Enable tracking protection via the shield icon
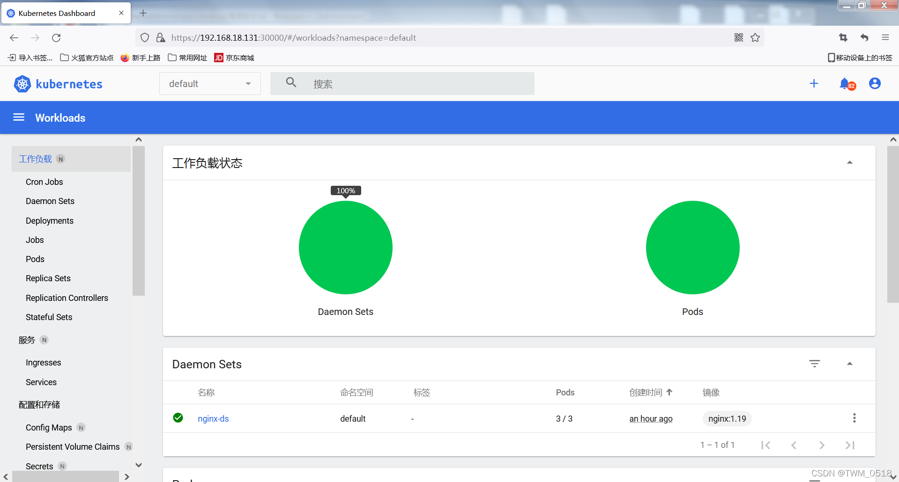 145,37
